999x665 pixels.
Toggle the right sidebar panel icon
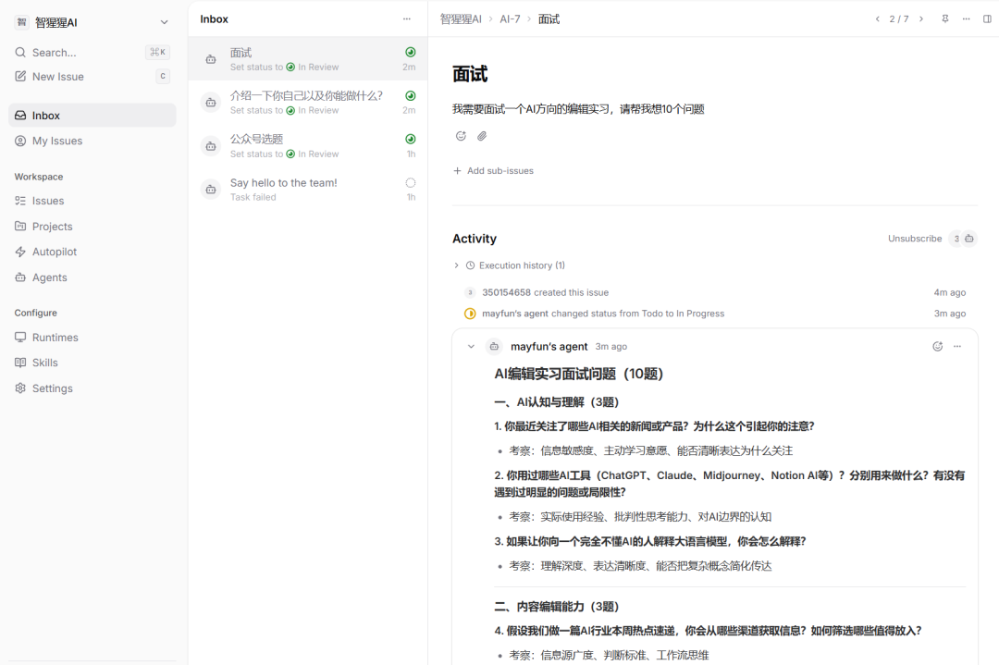click(x=987, y=19)
